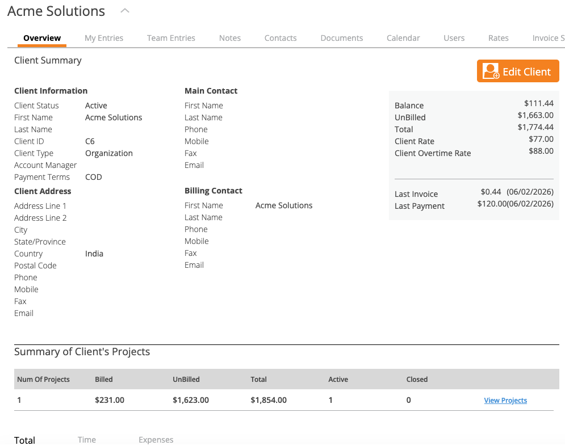Open the Documents tab

(x=342, y=38)
